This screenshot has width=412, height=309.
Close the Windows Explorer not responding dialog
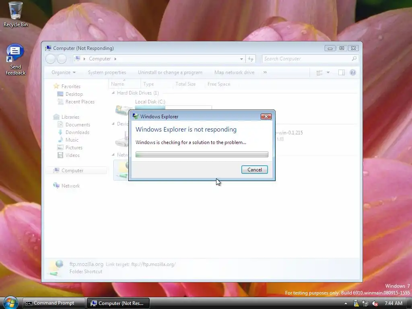click(266, 116)
